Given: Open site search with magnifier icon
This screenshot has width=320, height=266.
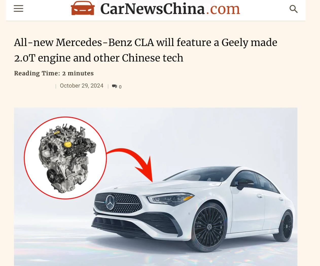Looking at the screenshot, I should pyautogui.click(x=293, y=9).
